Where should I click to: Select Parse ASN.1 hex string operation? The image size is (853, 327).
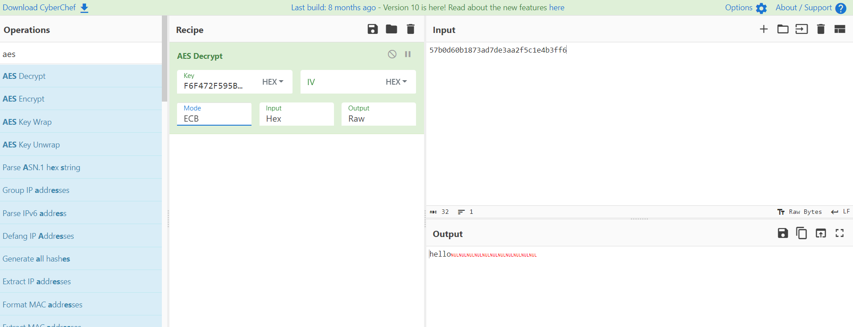coord(81,168)
